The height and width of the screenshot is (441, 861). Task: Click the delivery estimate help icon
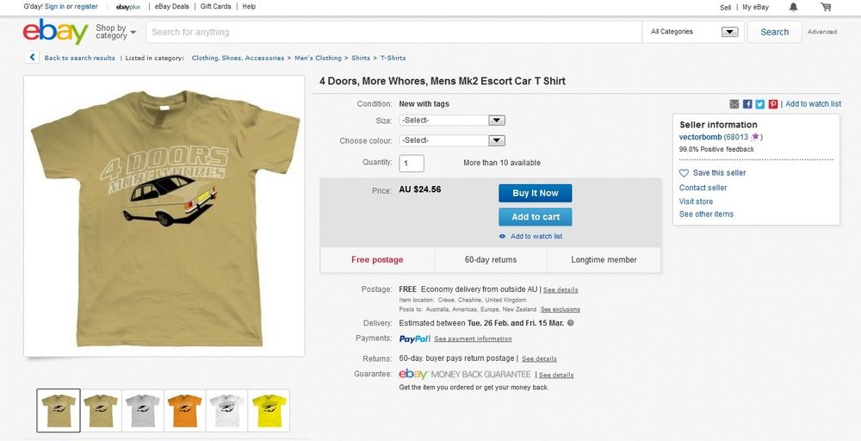pos(571,323)
